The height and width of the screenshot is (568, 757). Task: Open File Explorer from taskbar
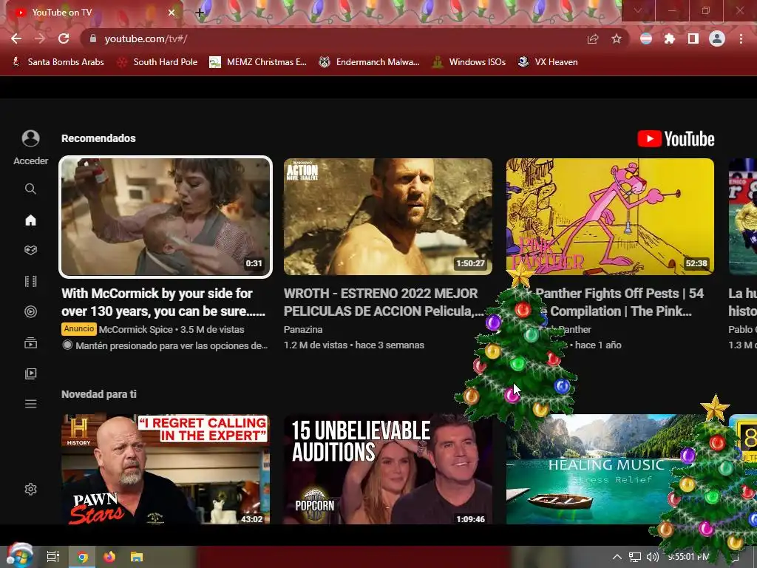pos(137,557)
